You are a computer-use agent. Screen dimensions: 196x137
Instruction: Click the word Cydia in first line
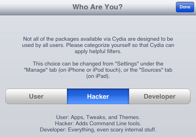coord(119,39)
